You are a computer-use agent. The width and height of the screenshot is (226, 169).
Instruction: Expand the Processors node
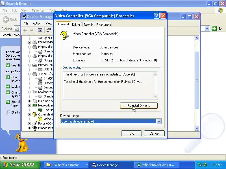click(x=29, y=128)
